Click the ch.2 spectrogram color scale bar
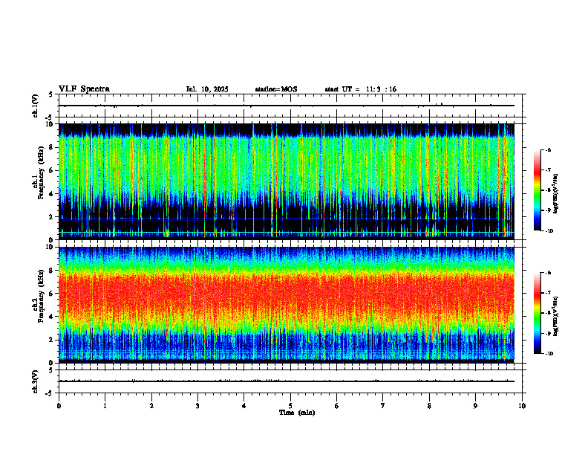The image size is (588, 455). coord(537,313)
